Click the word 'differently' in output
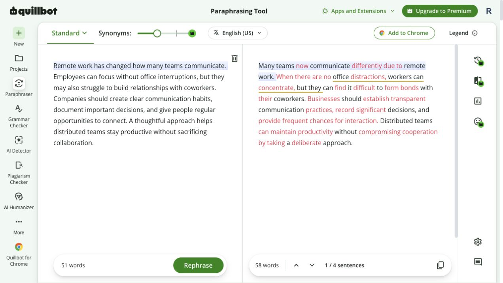Image resolution: width=503 pixels, height=283 pixels. click(x=367, y=66)
